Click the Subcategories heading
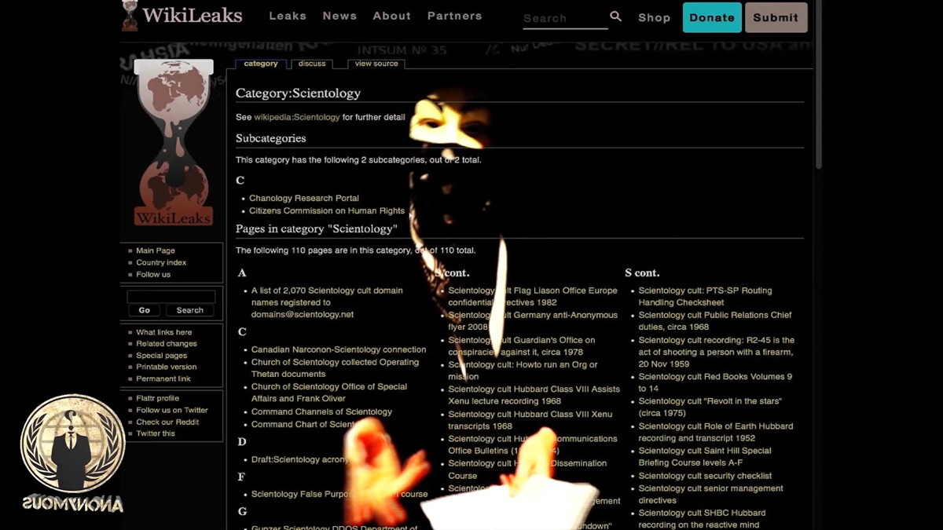943x530 pixels. click(x=271, y=138)
